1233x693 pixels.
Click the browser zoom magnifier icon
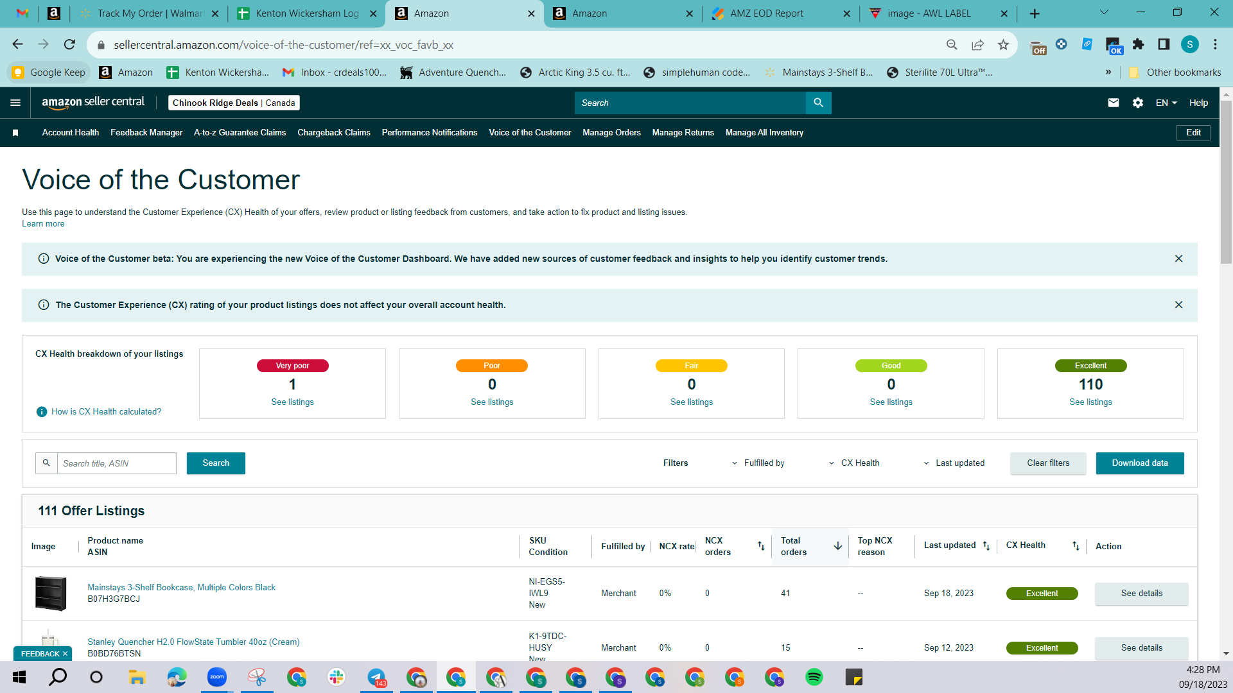click(952, 44)
